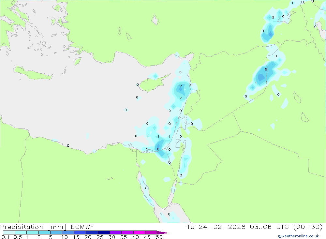Click the 0.1–0.5 mm lightest cyan legend swatch
The image size is (326, 239).
[x=9, y=232]
